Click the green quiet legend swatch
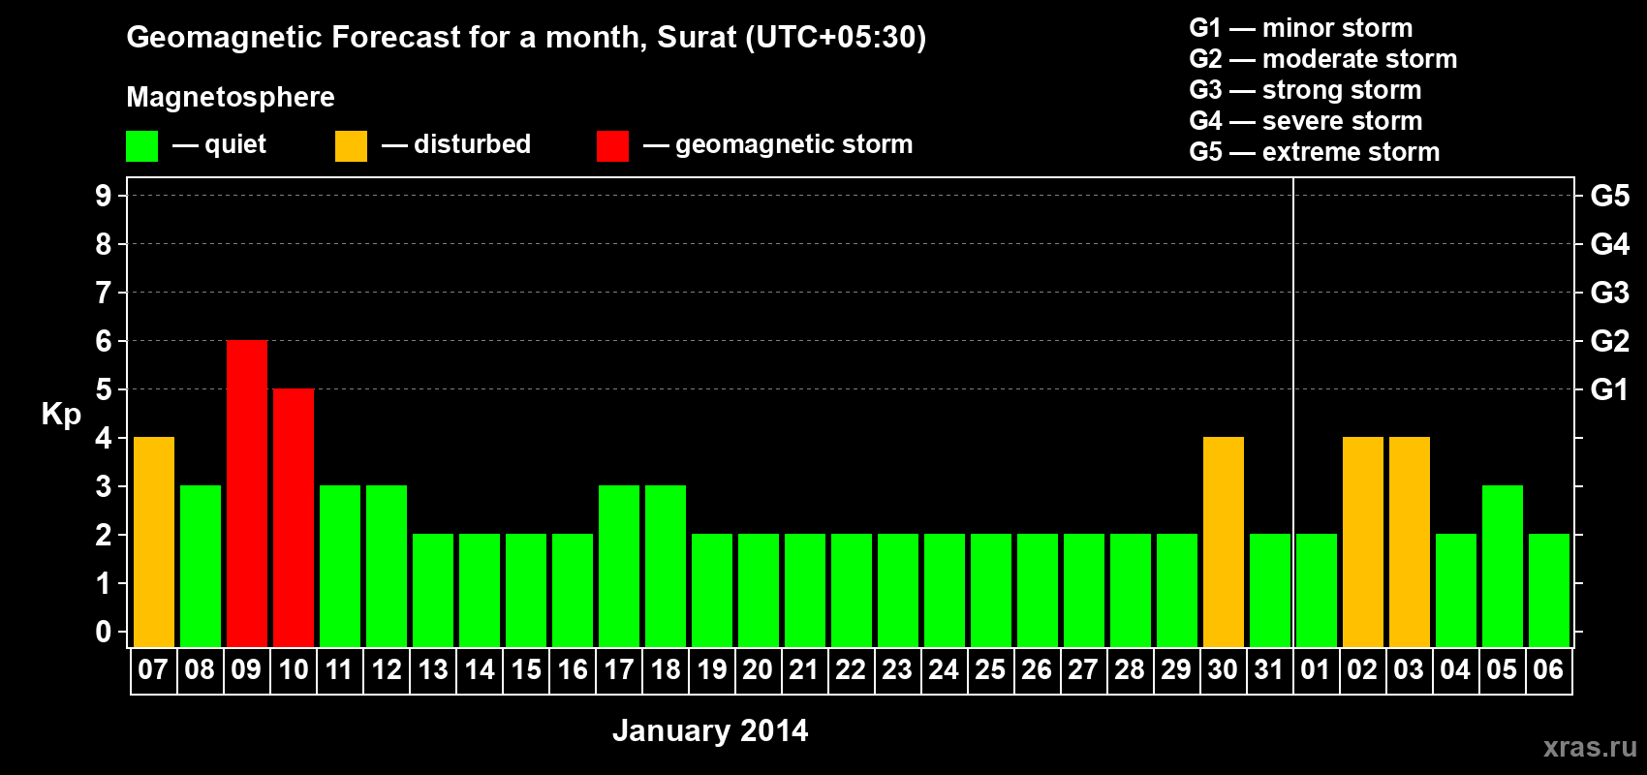The height and width of the screenshot is (775, 1647). (x=141, y=146)
